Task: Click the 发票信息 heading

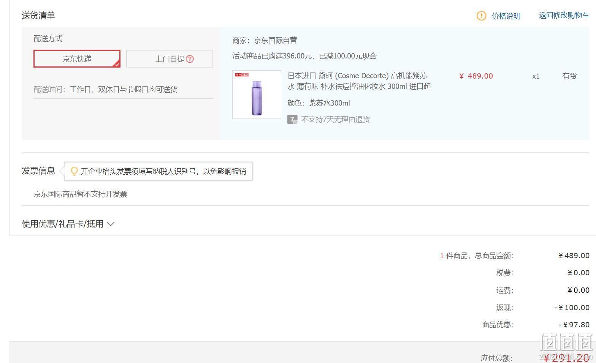Action: tap(38, 171)
